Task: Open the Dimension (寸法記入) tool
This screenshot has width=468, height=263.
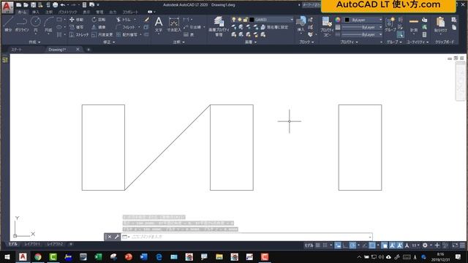Action: click(174, 24)
